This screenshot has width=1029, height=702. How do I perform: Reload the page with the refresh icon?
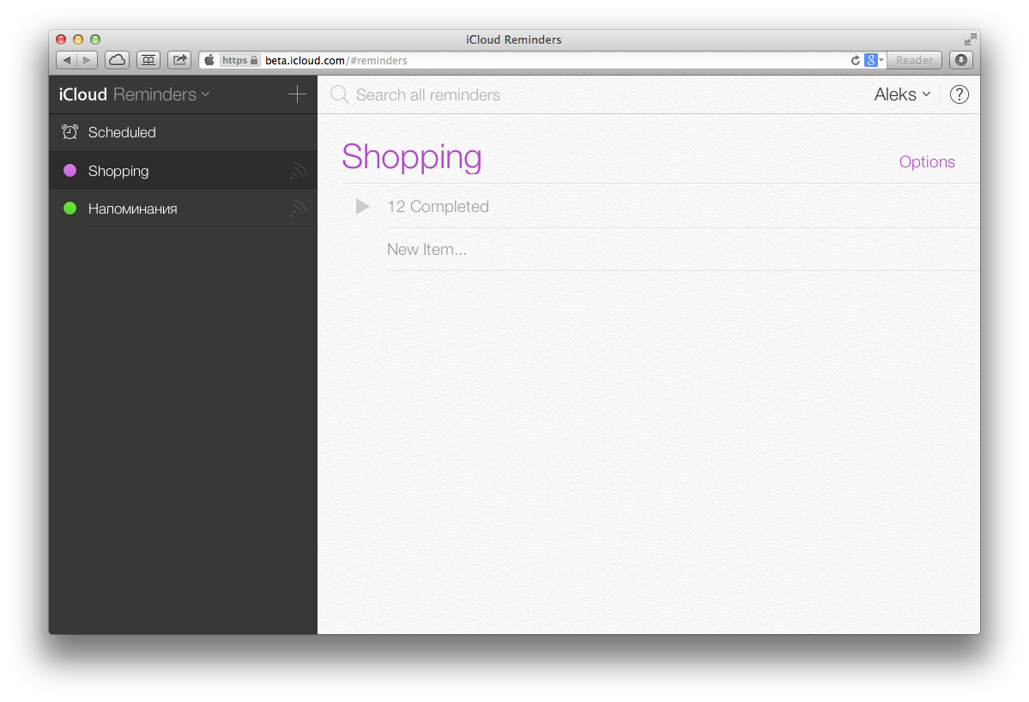click(x=855, y=60)
